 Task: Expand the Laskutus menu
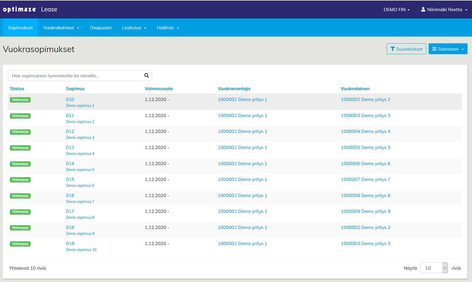[x=134, y=28]
